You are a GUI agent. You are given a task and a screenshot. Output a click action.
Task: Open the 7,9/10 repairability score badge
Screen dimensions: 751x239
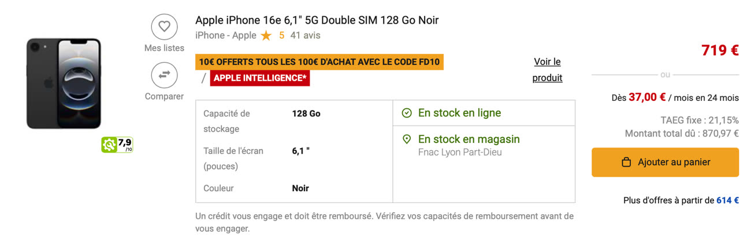click(117, 145)
